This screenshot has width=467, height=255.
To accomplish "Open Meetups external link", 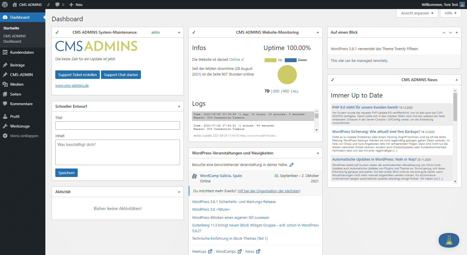I will [202, 251].
